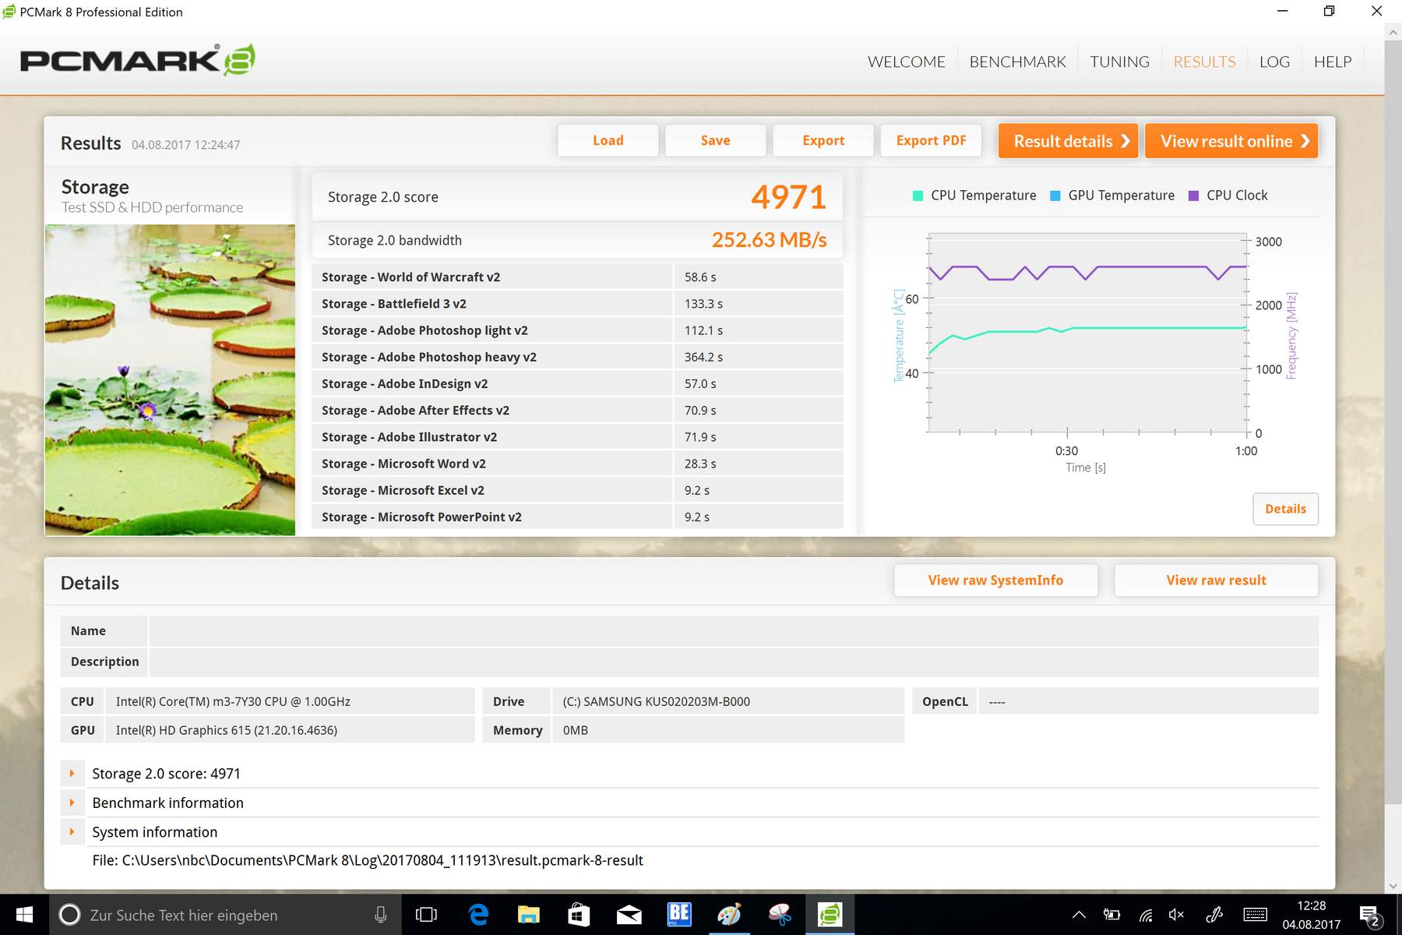Viewport: 1402px width, 935px height.
Task: Select 'Storage - Adobe Photoshop light v2' row
Action: [577, 330]
